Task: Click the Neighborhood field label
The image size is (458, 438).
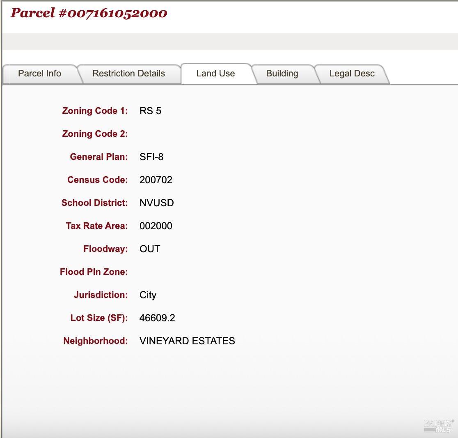Action: [x=95, y=341]
